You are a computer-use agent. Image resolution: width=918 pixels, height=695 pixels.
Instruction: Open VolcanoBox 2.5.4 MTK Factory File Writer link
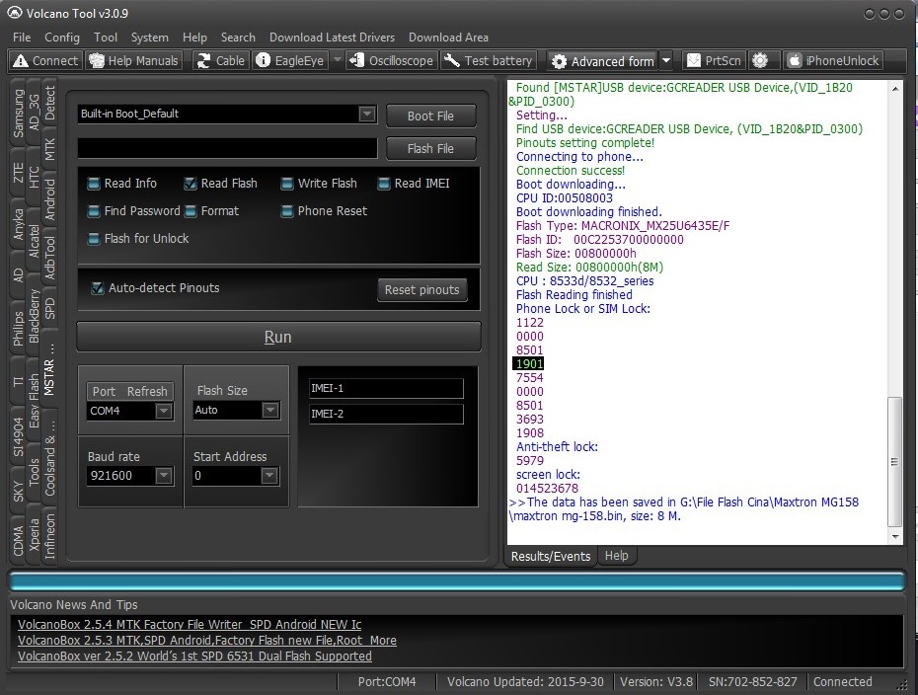(190, 625)
